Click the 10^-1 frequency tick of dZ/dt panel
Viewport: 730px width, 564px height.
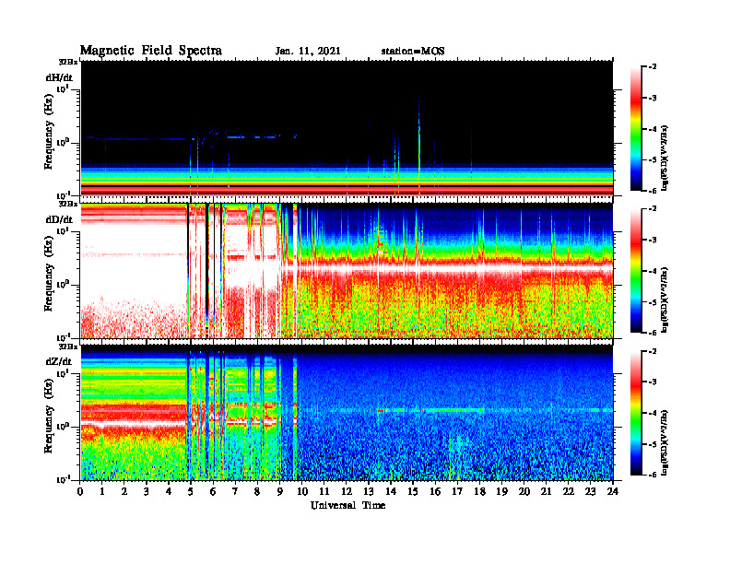click(64, 480)
